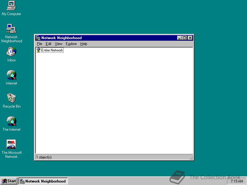Viewport: 247px width, 185px height.
Task: Click the Network Neighborhood title bar system icon
Action: pyautogui.click(x=38, y=38)
